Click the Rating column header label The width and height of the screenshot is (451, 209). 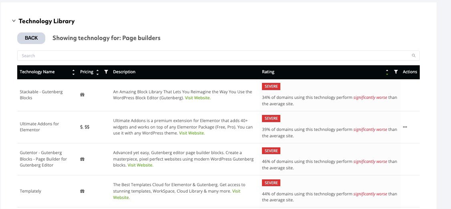point(268,72)
